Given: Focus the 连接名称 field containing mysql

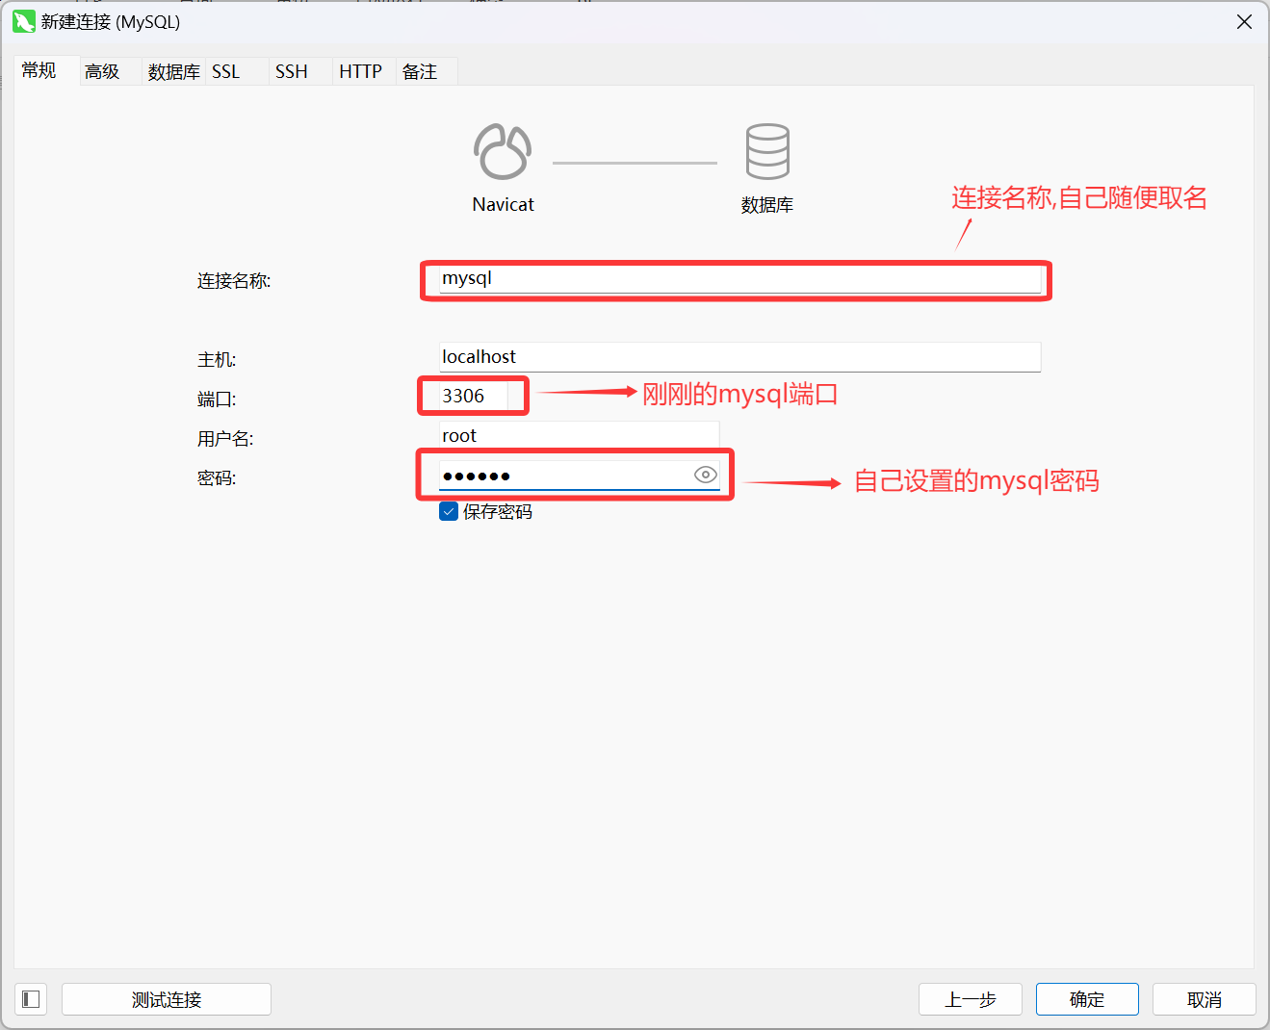Looking at the screenshot, I should [x=739, y=279].
